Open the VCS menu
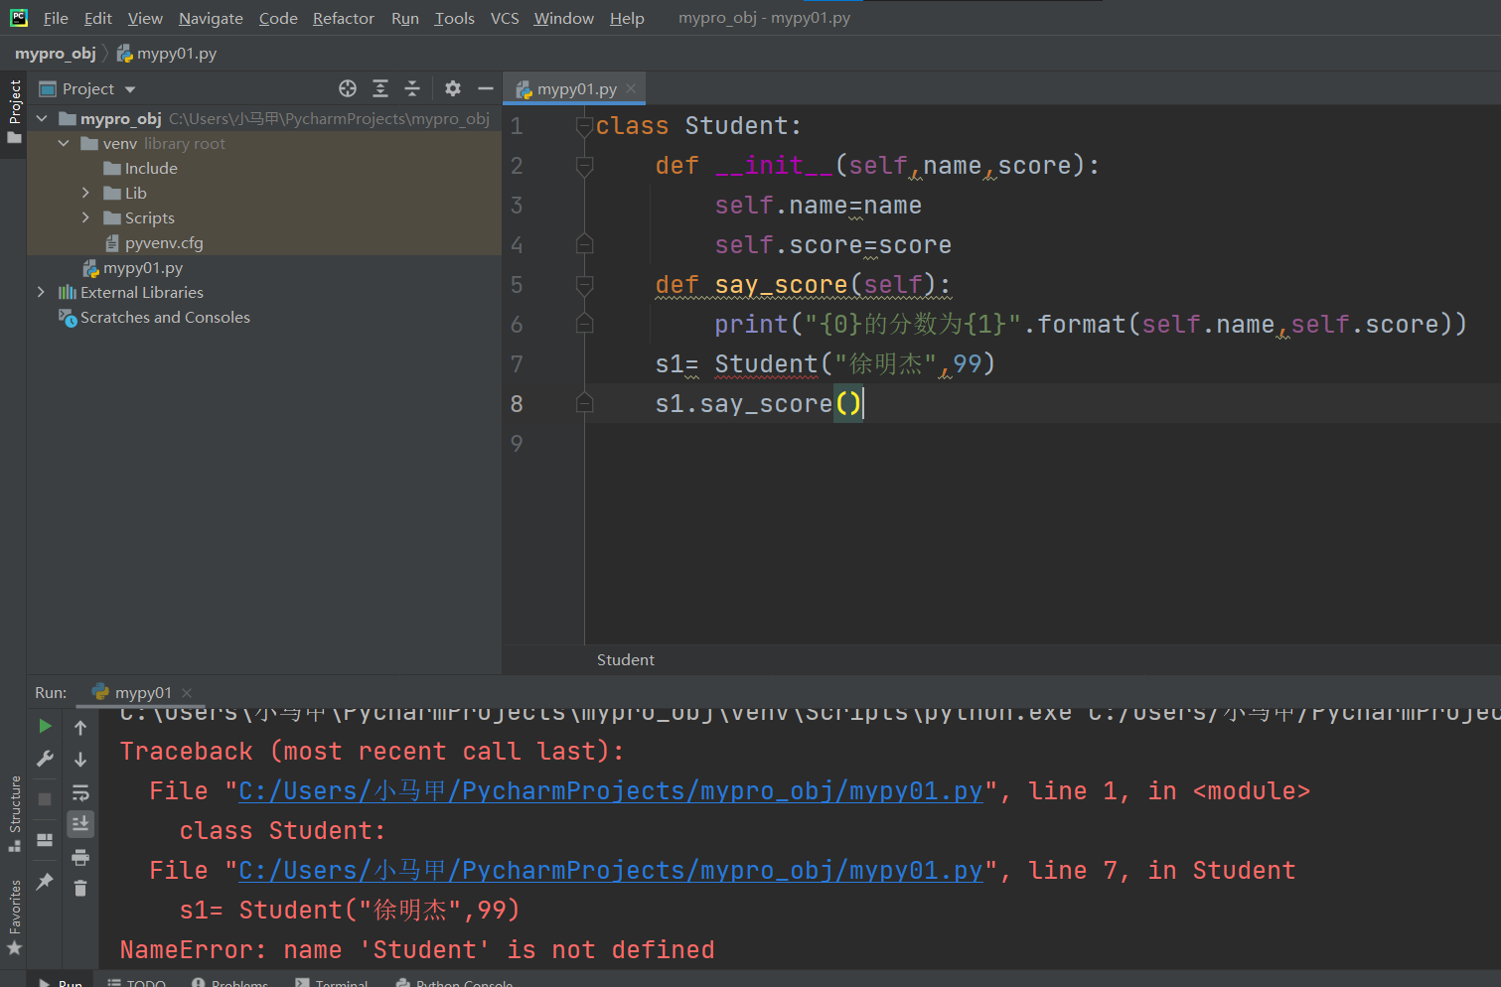 click(505, 18)
